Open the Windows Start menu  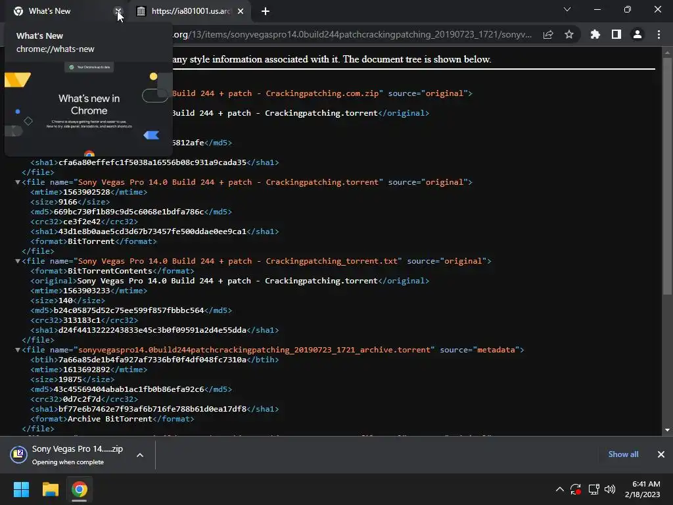coord(21,489)
